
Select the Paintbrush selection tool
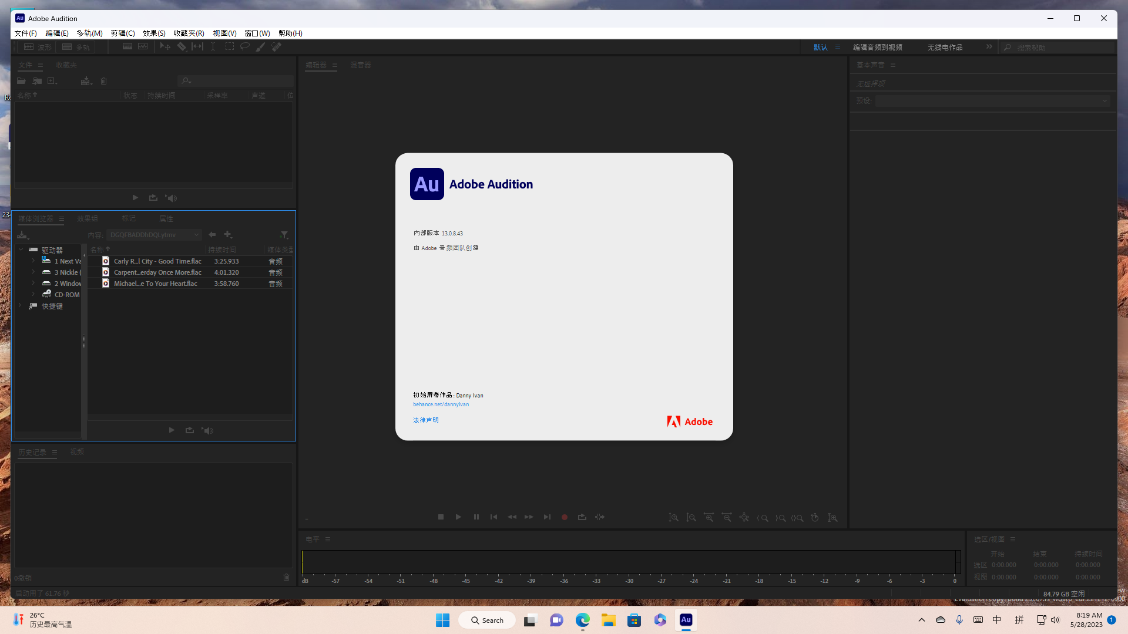[x=260, y=47]
